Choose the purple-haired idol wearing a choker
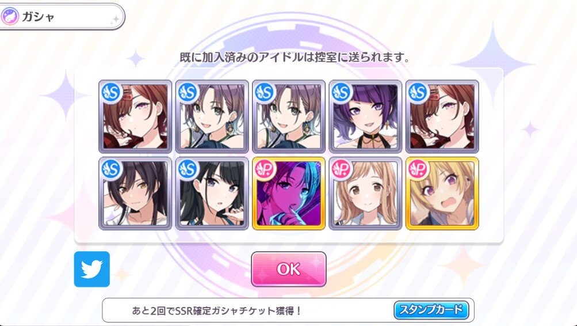 (365, 116)
